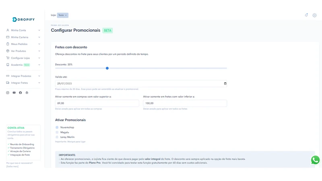This screenshot has width=322, height=181.
Task: Open the Instagram social icon
Action: tap(8, 93)
